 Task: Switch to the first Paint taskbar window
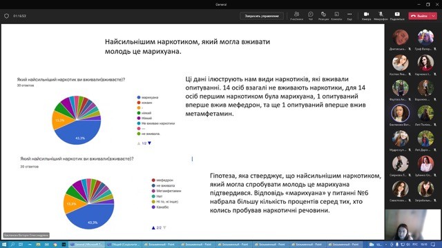coord(160,245)
